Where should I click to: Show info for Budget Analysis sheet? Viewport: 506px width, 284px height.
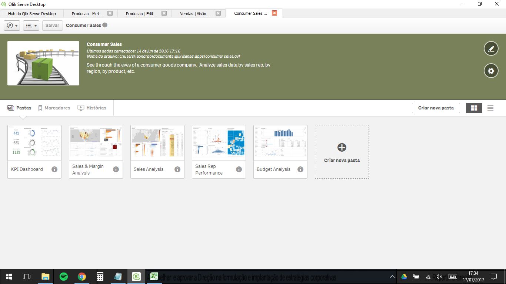point(300,169)
